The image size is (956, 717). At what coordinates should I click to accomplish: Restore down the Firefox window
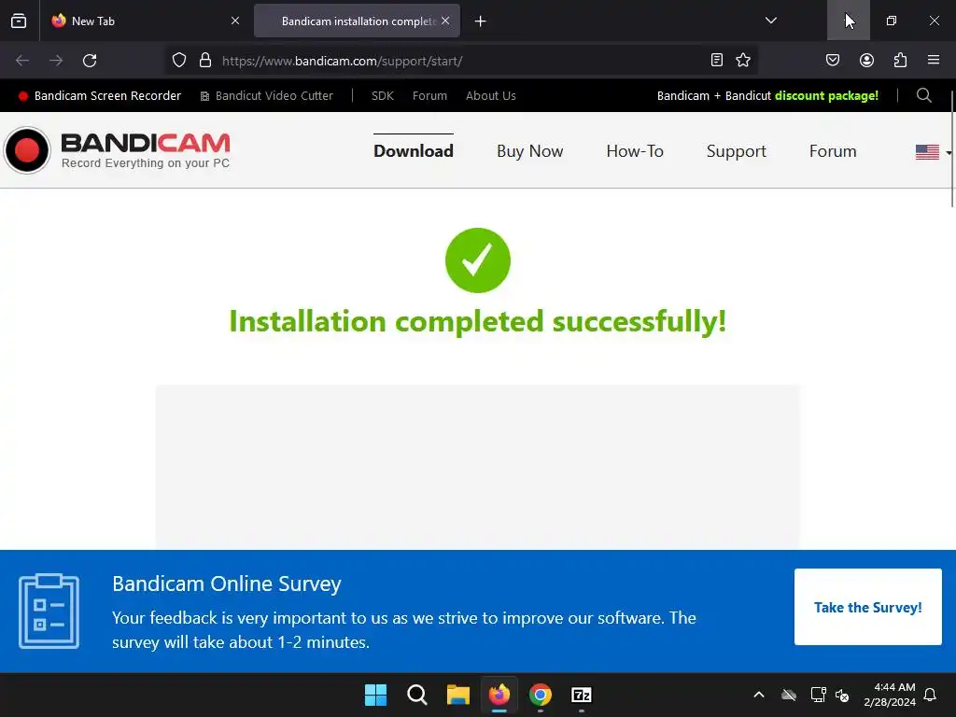(x=892, y=21)
